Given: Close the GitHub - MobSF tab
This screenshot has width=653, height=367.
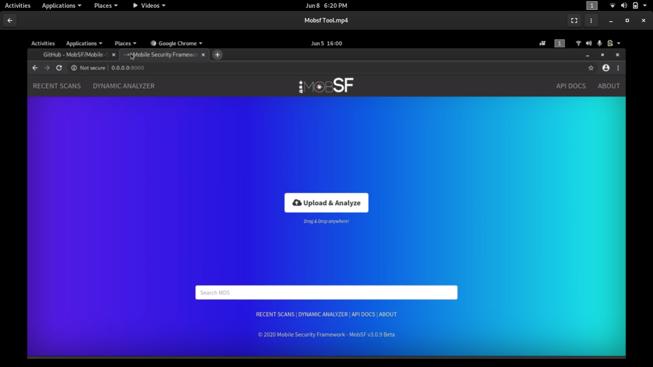Looking at the screenshot, I should coord(114,54).
